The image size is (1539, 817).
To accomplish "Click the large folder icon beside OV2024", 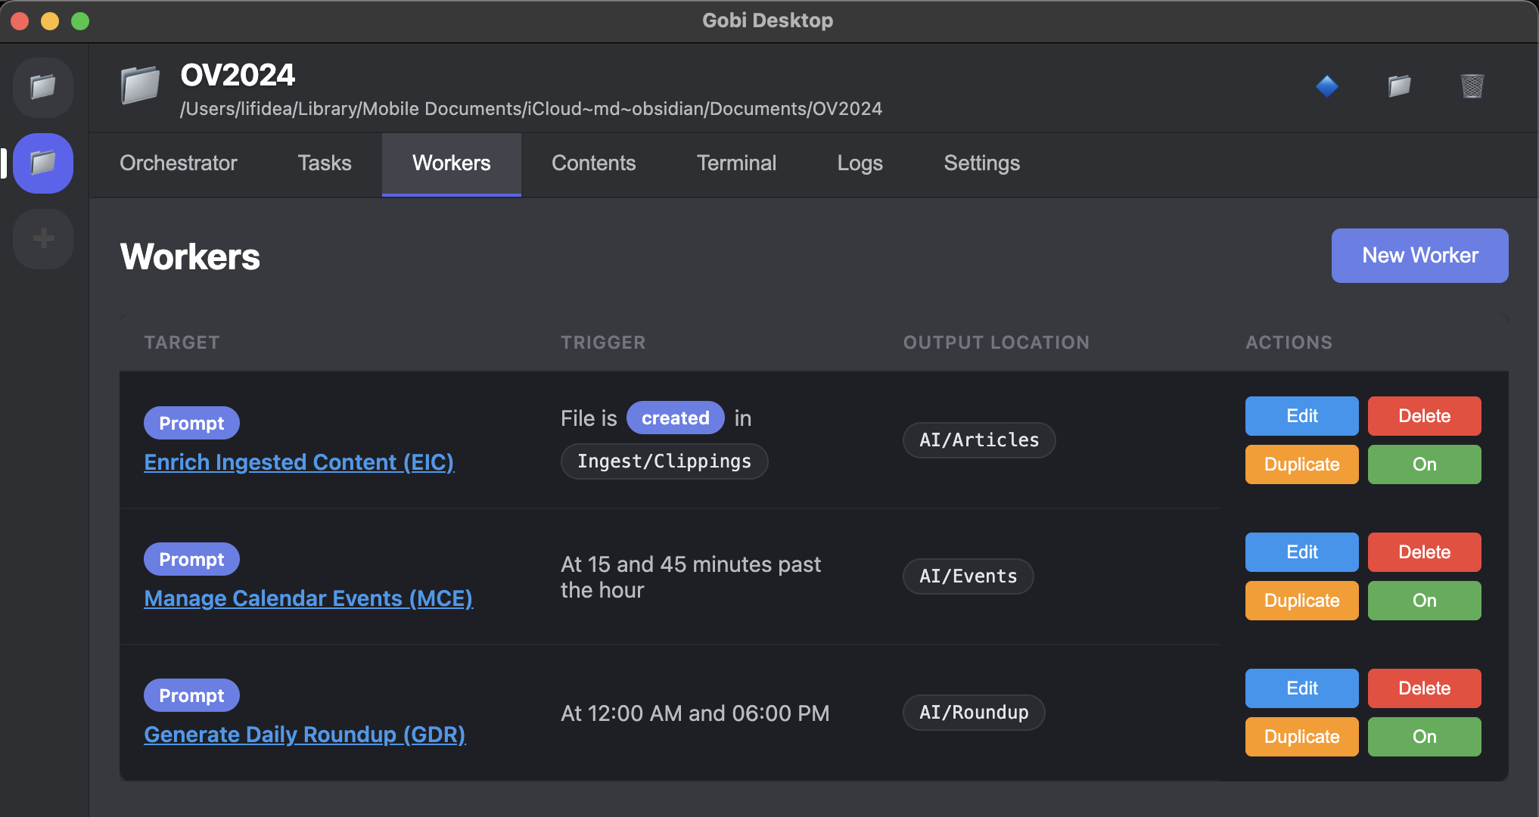I will 141,85.
